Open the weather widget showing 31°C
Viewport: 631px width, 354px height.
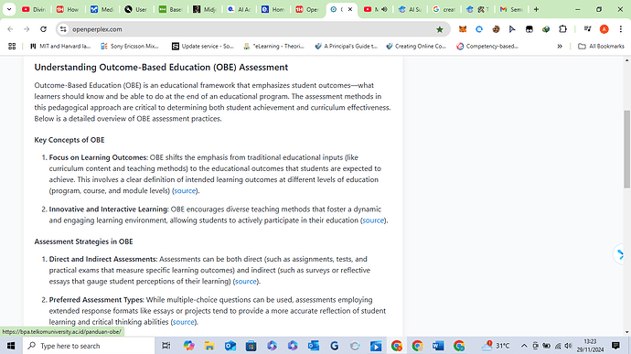(496, 346)
